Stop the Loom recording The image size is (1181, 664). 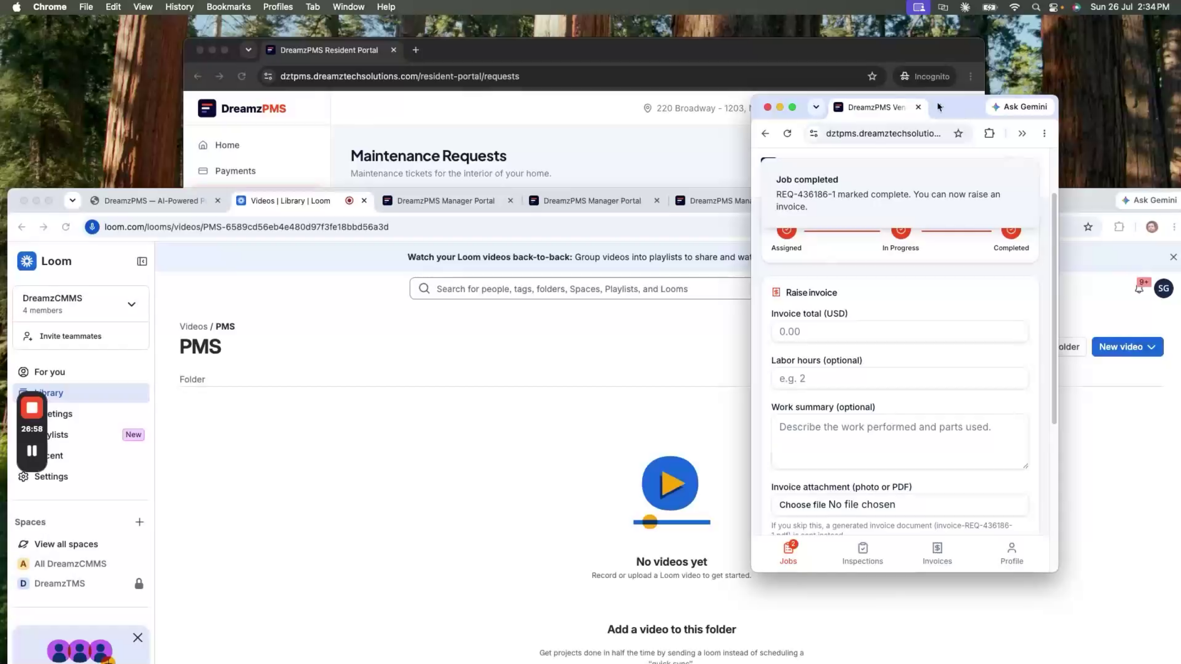coord(32,408)
